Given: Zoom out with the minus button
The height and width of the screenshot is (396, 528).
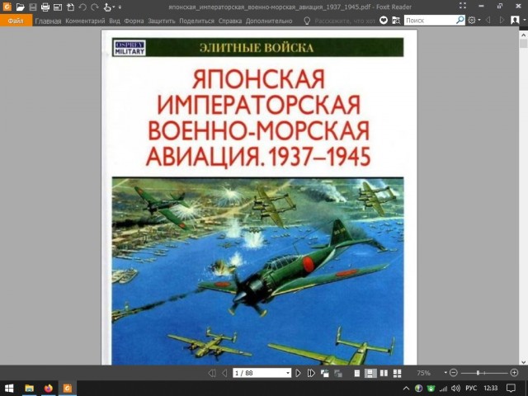Looking at the screenshot, I should click(x=454, y=373).
